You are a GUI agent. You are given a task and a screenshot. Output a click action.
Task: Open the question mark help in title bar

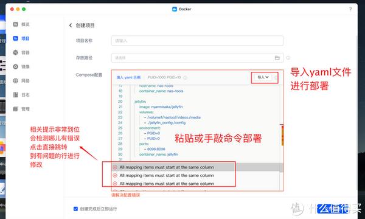(x=350, y=9)
